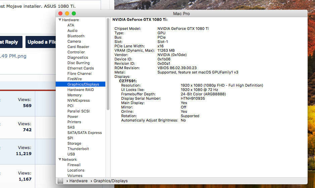The width and height of the screenshot is (315, 188).
Task: Click the 1,167 views count in browser
Action: pos(25,179)
